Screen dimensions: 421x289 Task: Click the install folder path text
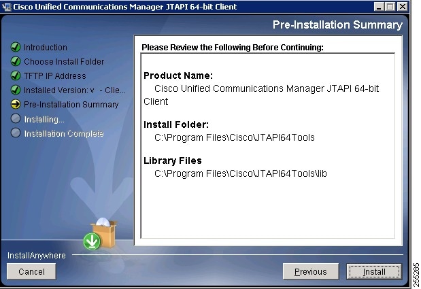pos(235,137)
